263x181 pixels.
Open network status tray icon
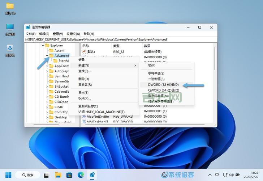click(x=225, y=175)
